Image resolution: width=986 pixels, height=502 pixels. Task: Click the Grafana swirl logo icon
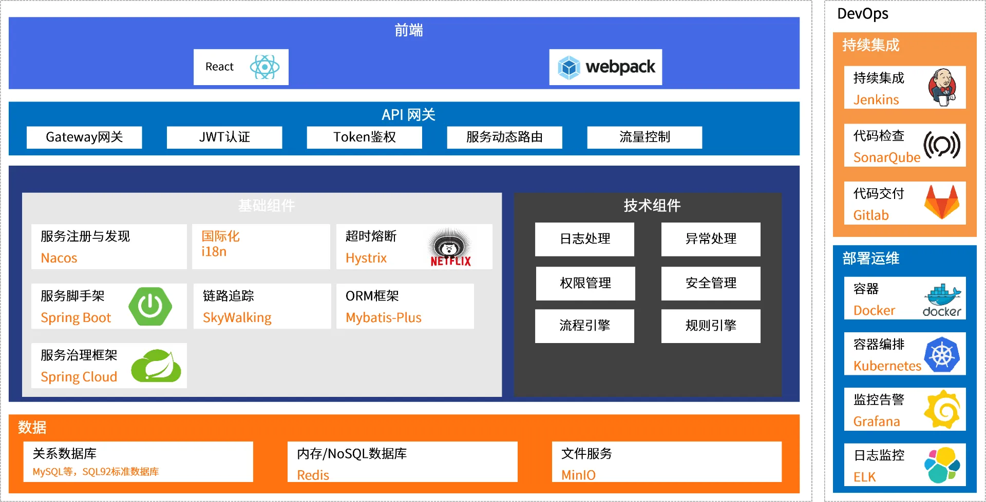[x=942, y=410]
